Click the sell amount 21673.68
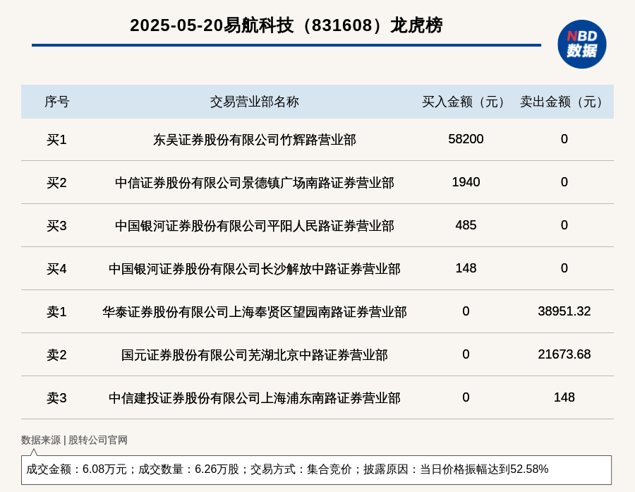The width and height of the screenshot is (635, 492). (564, 354)
